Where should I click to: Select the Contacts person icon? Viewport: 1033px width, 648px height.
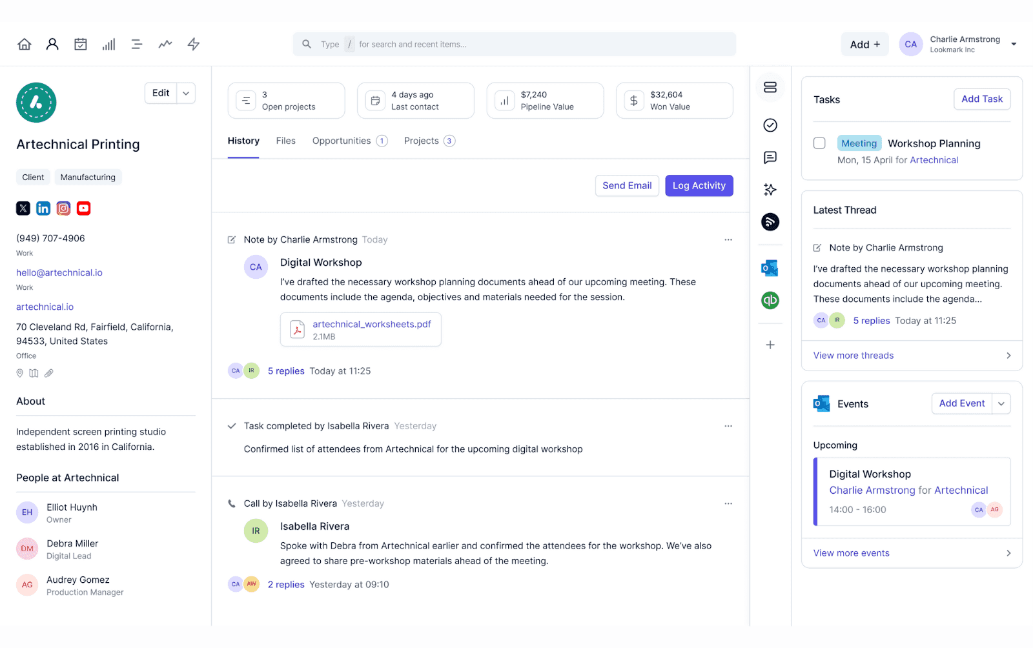52,44
